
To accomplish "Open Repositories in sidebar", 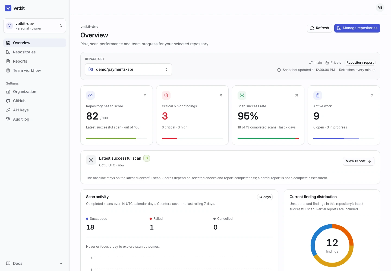I will (34, 52).
